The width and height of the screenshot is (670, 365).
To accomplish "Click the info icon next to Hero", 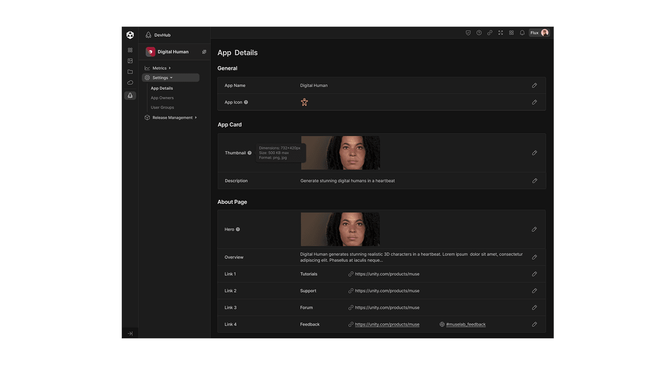I will coord(238,229).
